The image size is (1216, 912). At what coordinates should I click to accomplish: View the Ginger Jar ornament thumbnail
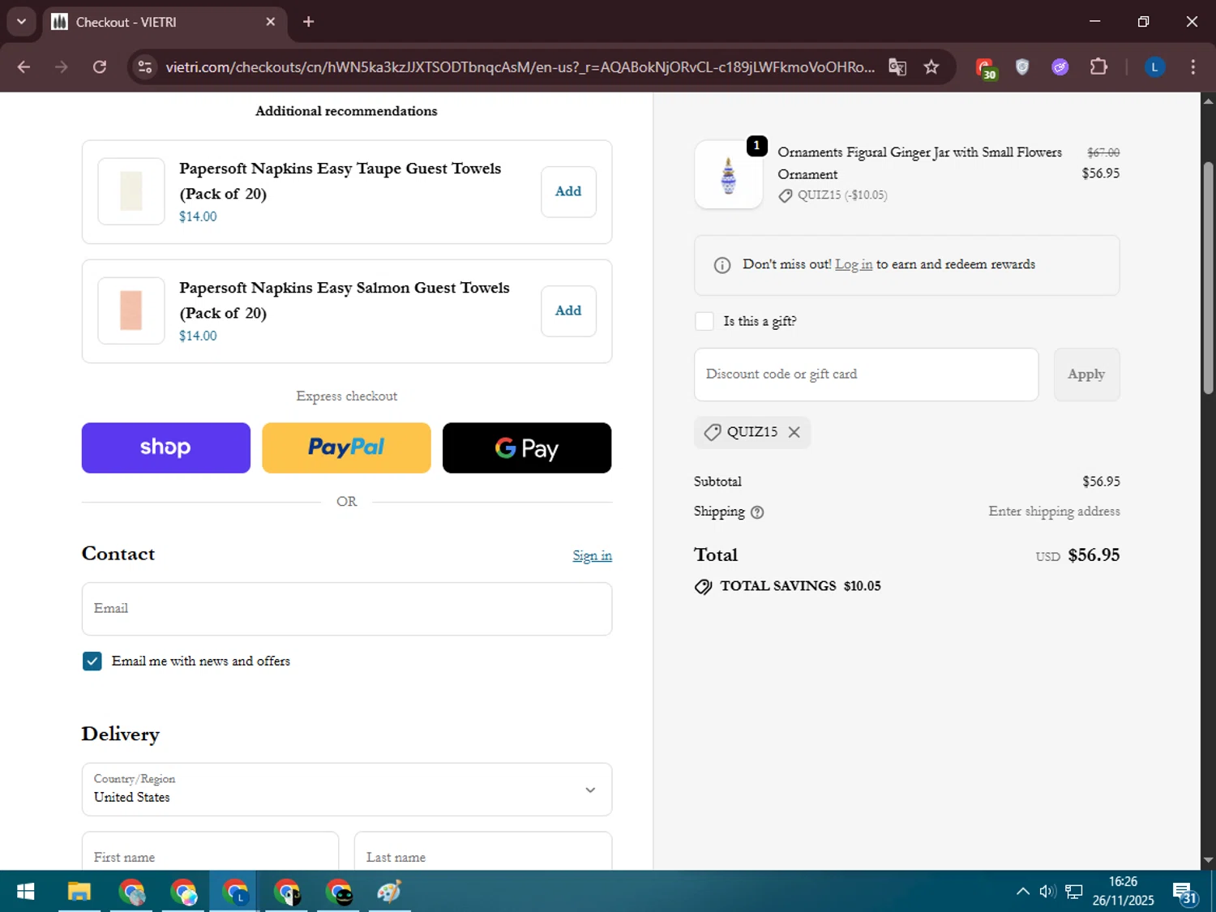coord(729,174)
